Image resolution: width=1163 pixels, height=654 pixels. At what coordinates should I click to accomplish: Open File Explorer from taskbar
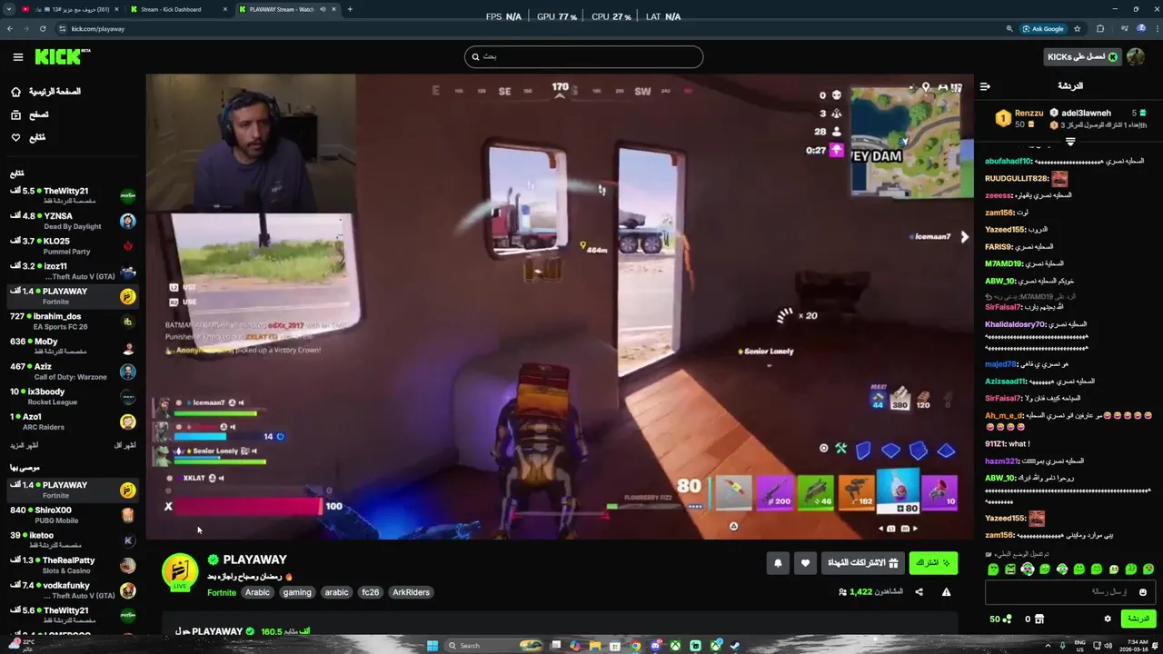point(595,646)
